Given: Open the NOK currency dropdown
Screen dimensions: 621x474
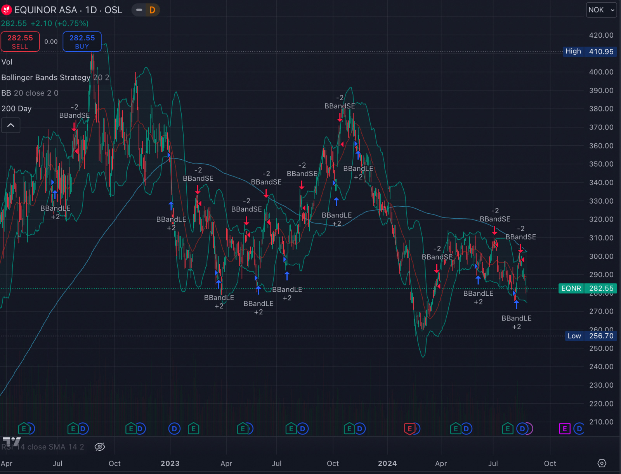Looking at the screenshot, I should pyautogui.click(x=601, y=10).
